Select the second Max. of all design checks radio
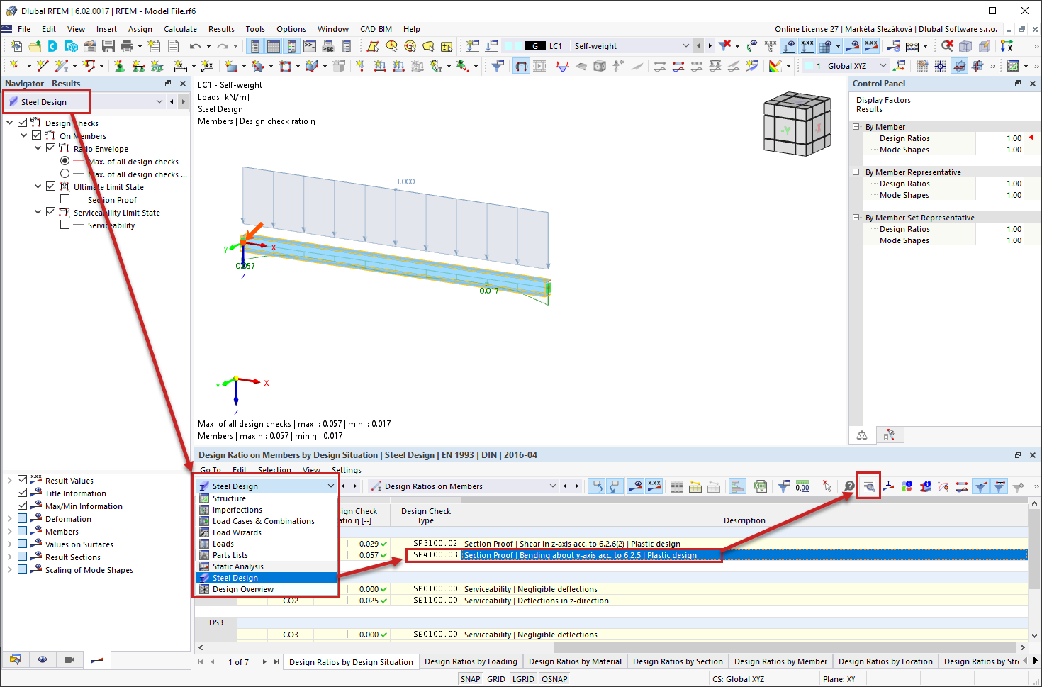The height and width of the screenshot is (687, 1042). [65, 174]
